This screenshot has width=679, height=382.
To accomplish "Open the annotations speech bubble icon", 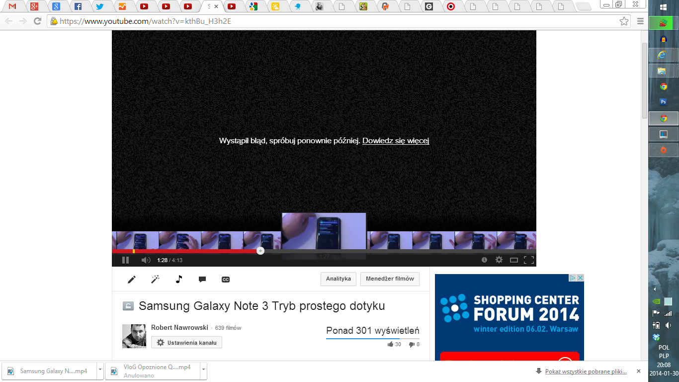I will click(x=202, y=280).
